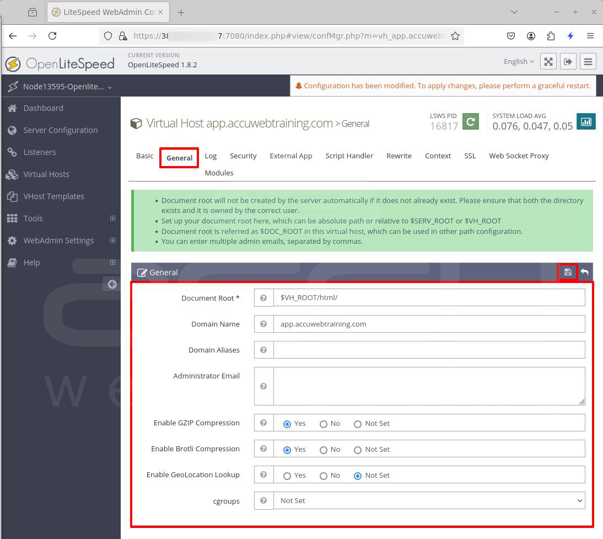Switch to the Security tab
The width and height of the screenshot is (603, 539).
point(243,156)
